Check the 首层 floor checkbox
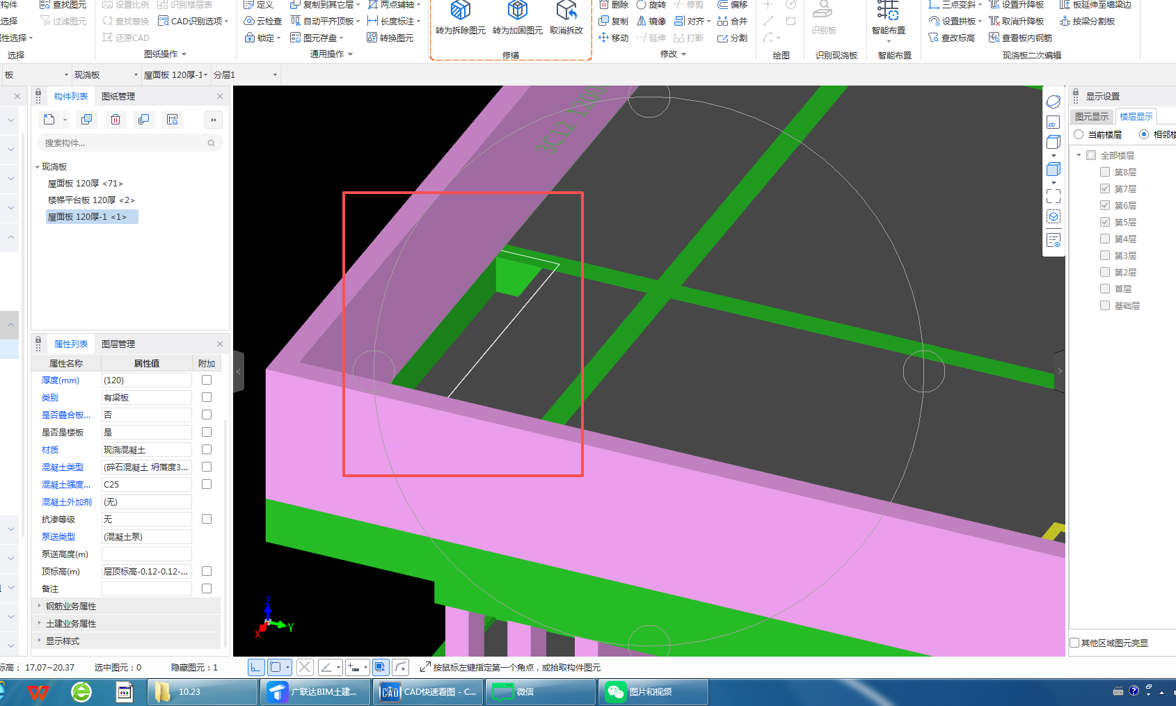Screen dimensions: 1176x706 (1105, 289)
